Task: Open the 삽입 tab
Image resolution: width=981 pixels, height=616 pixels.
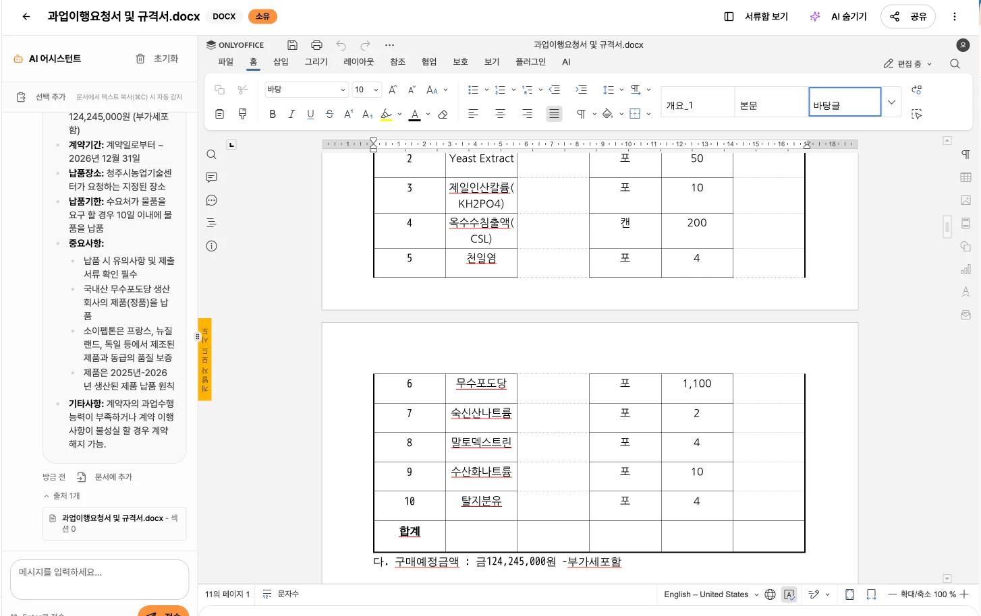Action: (x=281, y=62)
